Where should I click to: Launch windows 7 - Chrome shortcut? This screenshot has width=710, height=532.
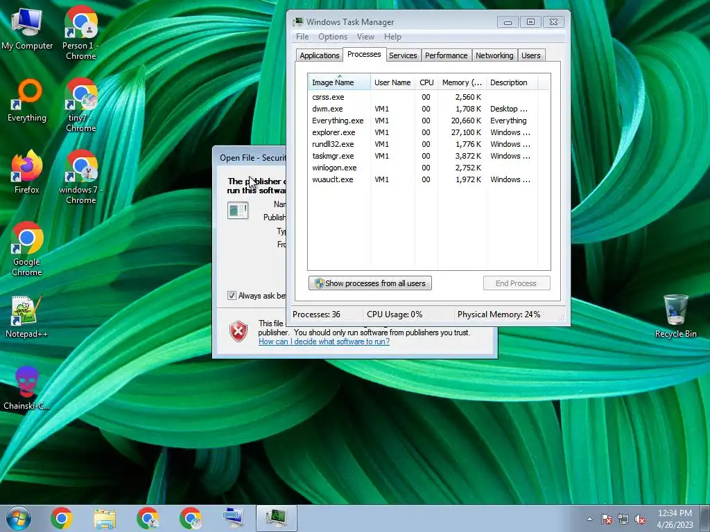click(80, 177)
